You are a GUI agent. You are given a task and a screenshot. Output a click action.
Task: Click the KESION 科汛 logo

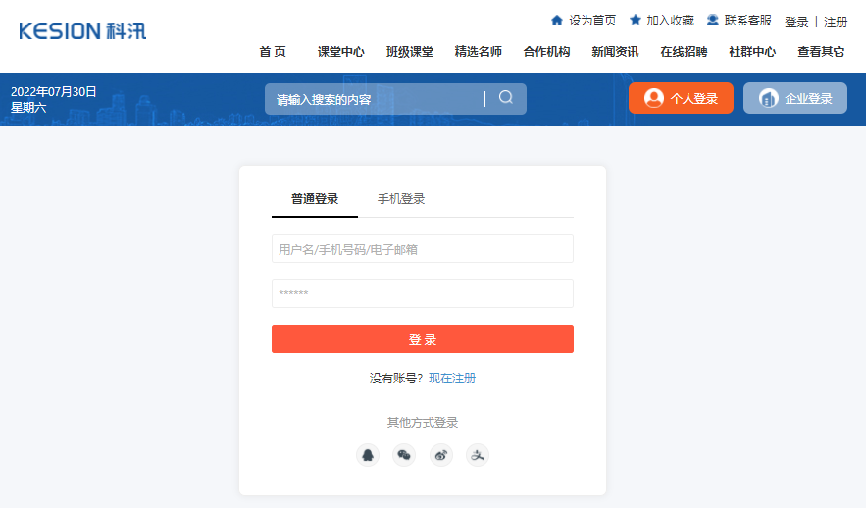82,31
